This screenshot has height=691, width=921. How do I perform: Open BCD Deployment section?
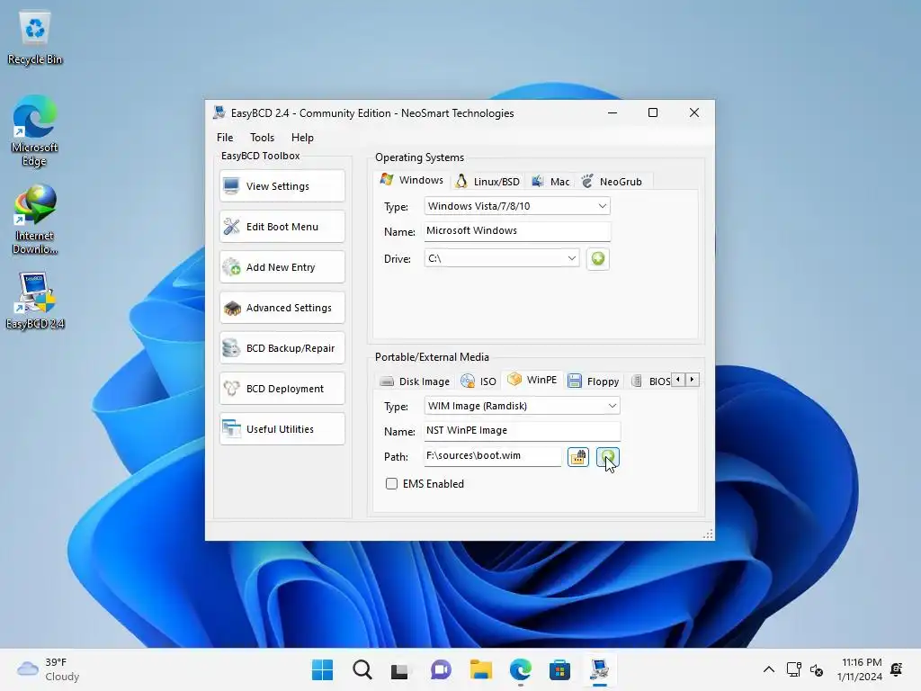pyautogui.click(x=282, y=389)
